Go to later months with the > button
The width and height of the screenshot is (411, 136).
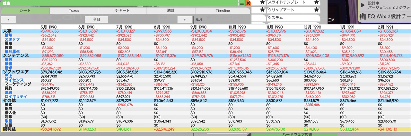point(185,19)
